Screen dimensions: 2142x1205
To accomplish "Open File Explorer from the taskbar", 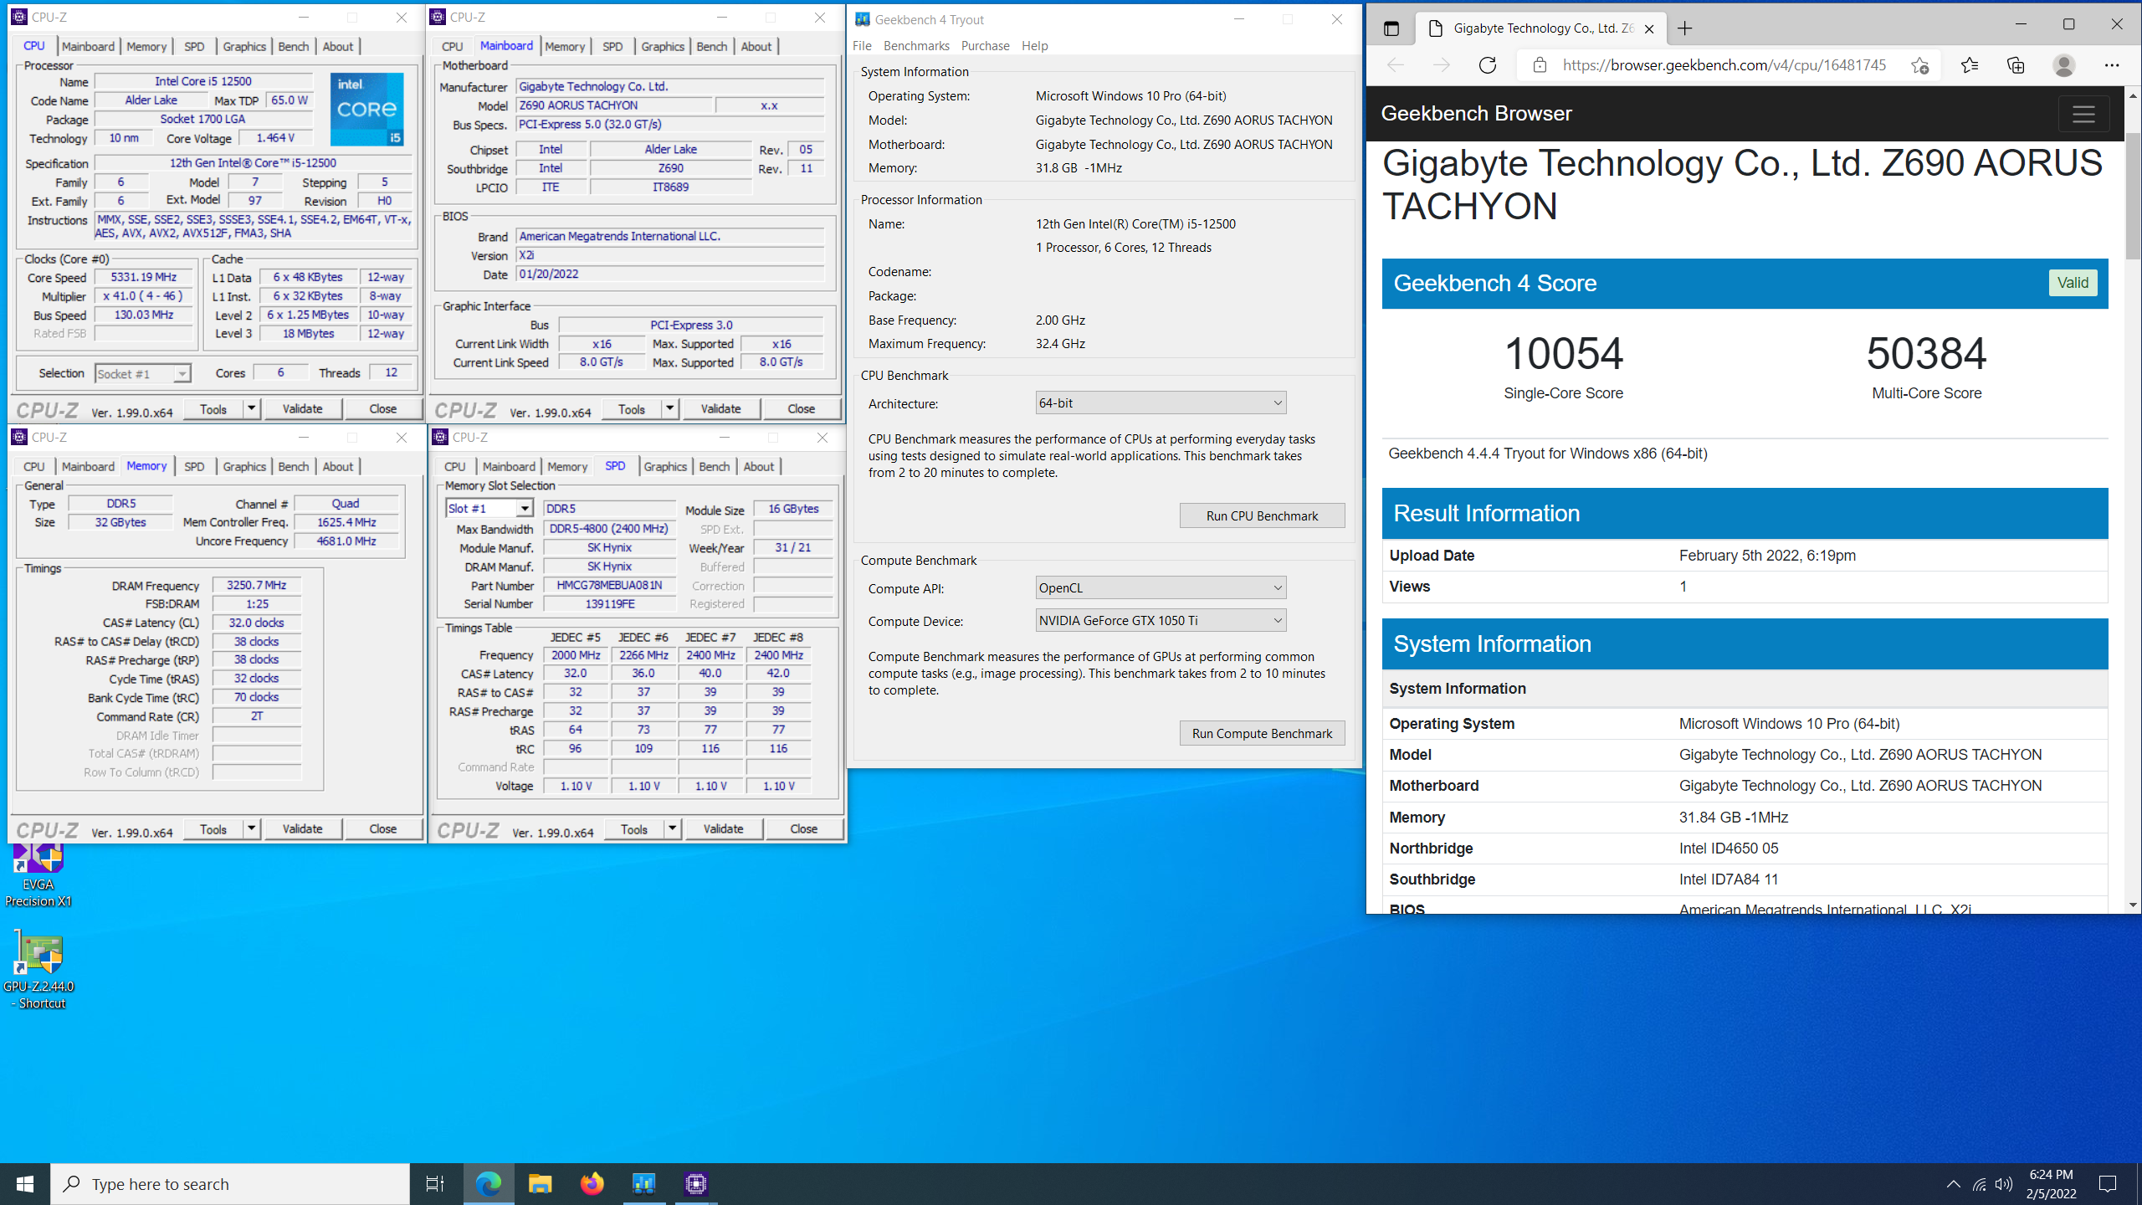I will click(541, 1183).
